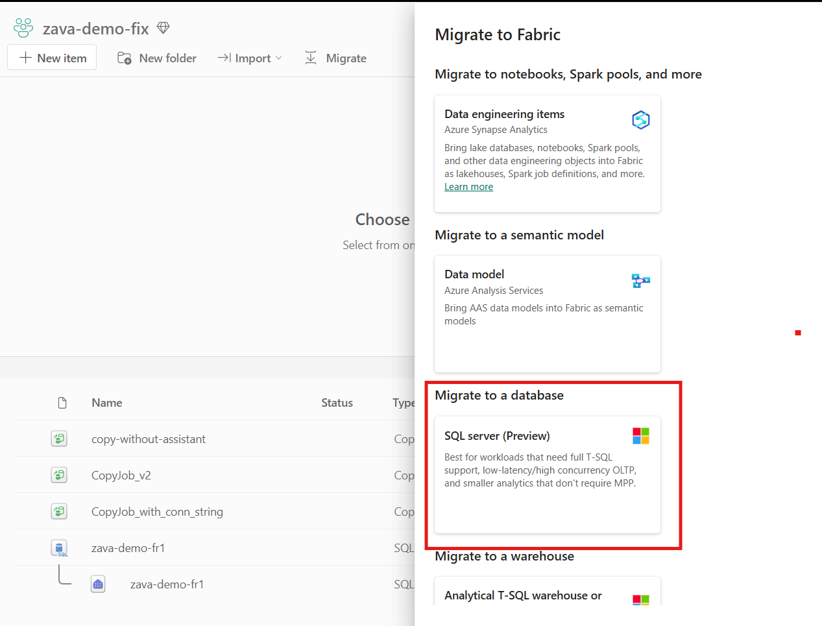Click the diamond icon beside zava-demo-fix
The image size is (822, 626).
[162, 28]
